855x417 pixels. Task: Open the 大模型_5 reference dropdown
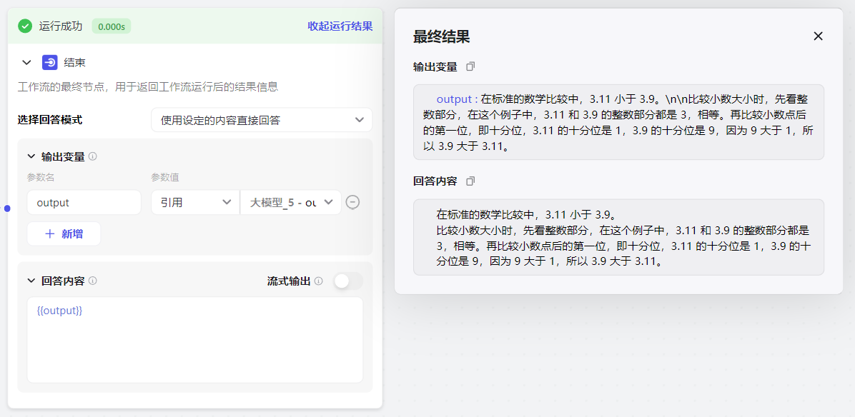290,202
